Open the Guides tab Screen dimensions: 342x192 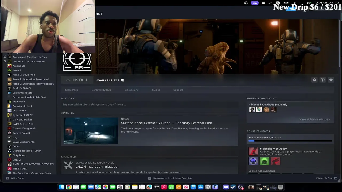tap(156, 90)
